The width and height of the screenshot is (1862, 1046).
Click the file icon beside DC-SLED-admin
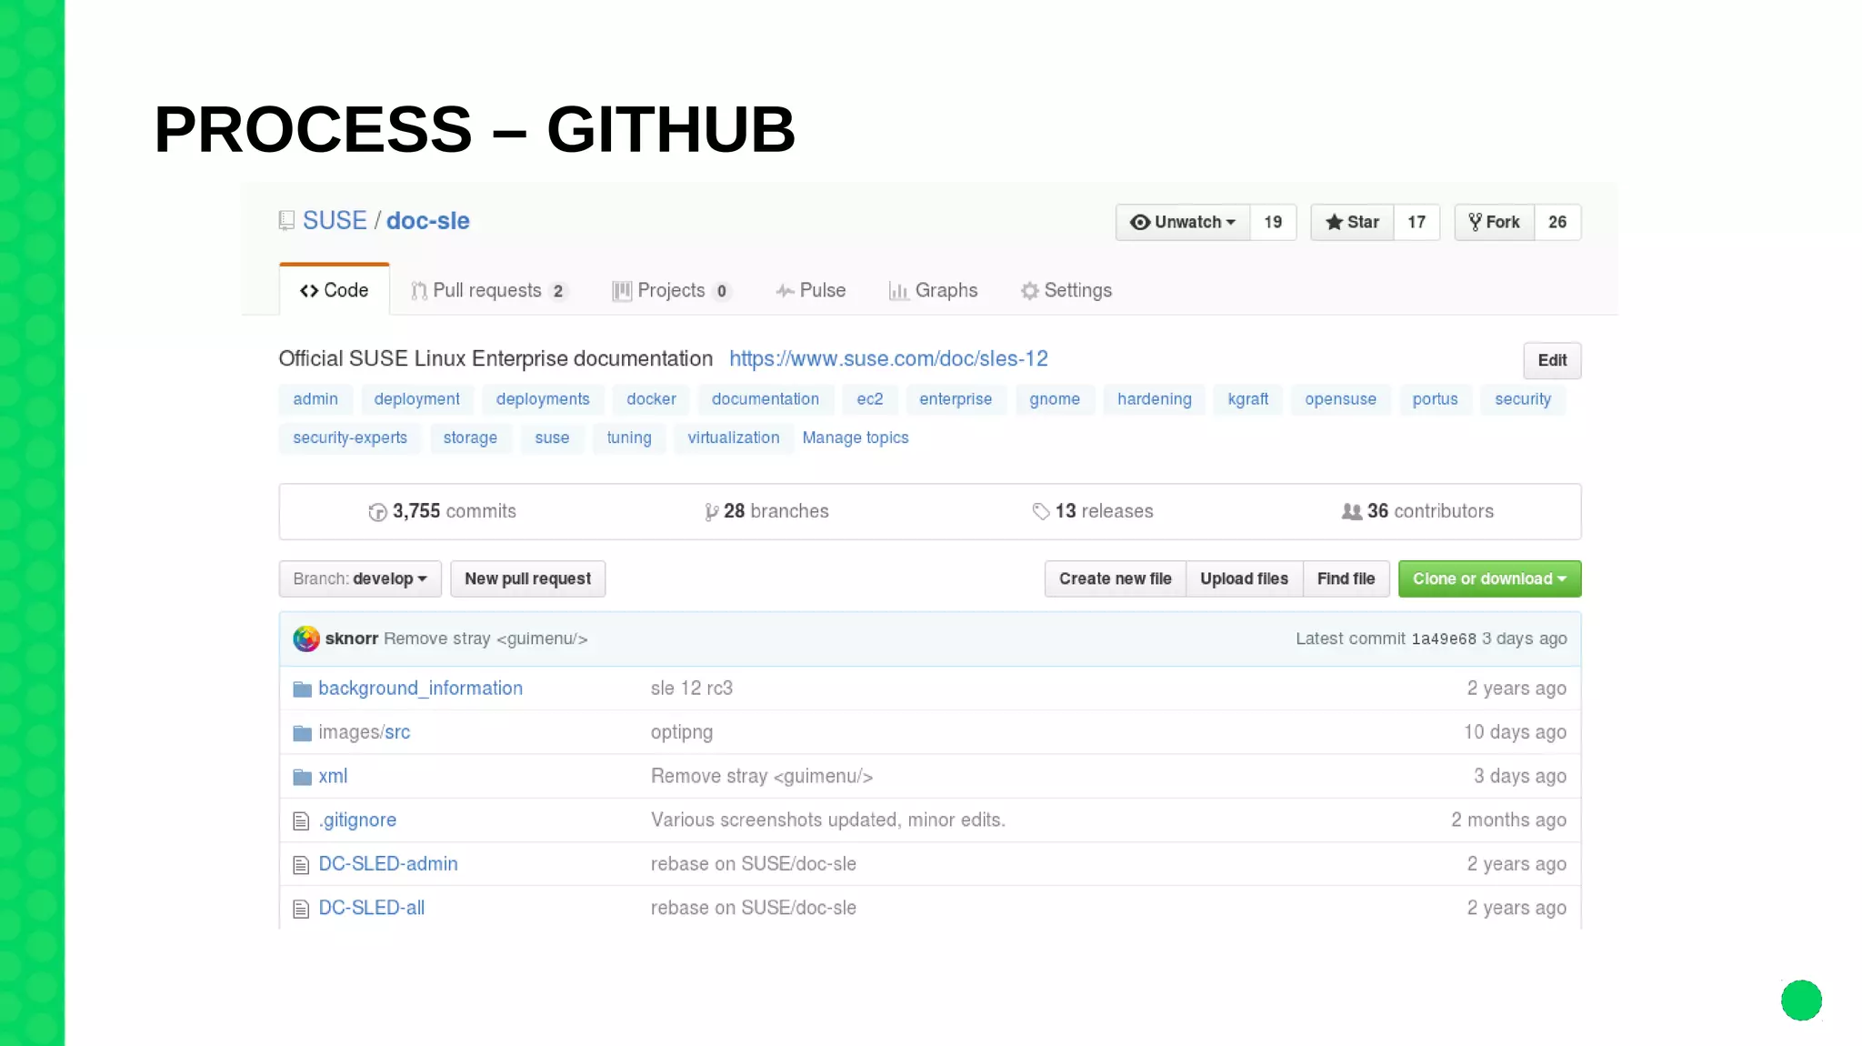pos(301,865)
